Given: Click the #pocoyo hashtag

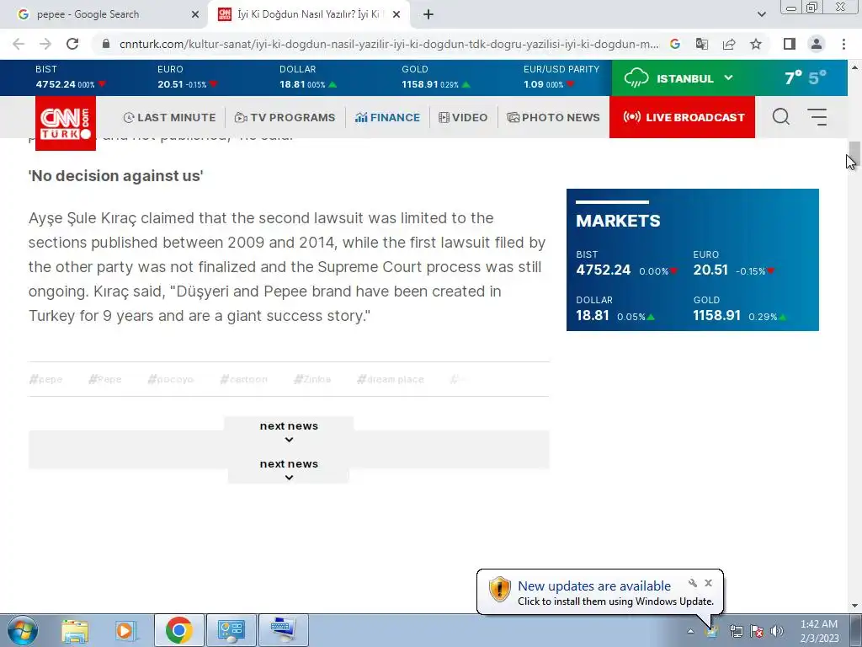Looking at the screenshot, I should [x=170, y=379].
